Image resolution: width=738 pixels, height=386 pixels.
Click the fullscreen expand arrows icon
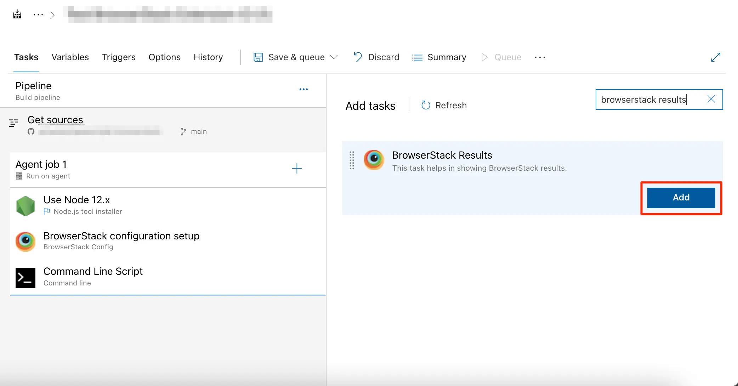715,57
